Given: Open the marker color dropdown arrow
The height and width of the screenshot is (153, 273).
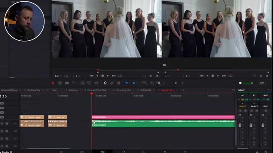Looking at the screenshot, I should (x=137, y=83).
